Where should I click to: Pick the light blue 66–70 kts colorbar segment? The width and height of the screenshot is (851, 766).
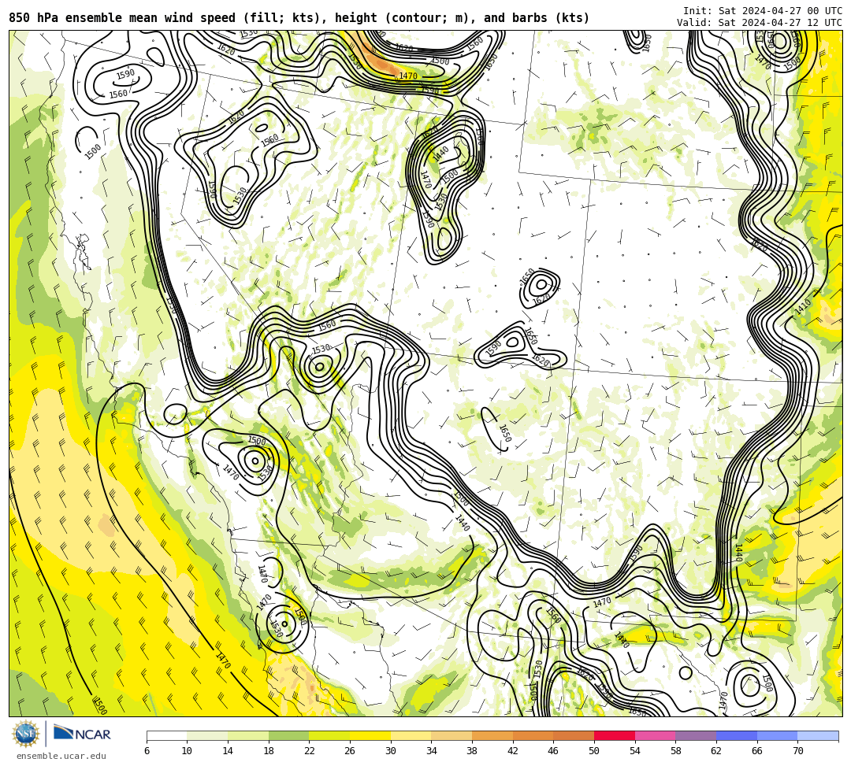coord(777,735)
